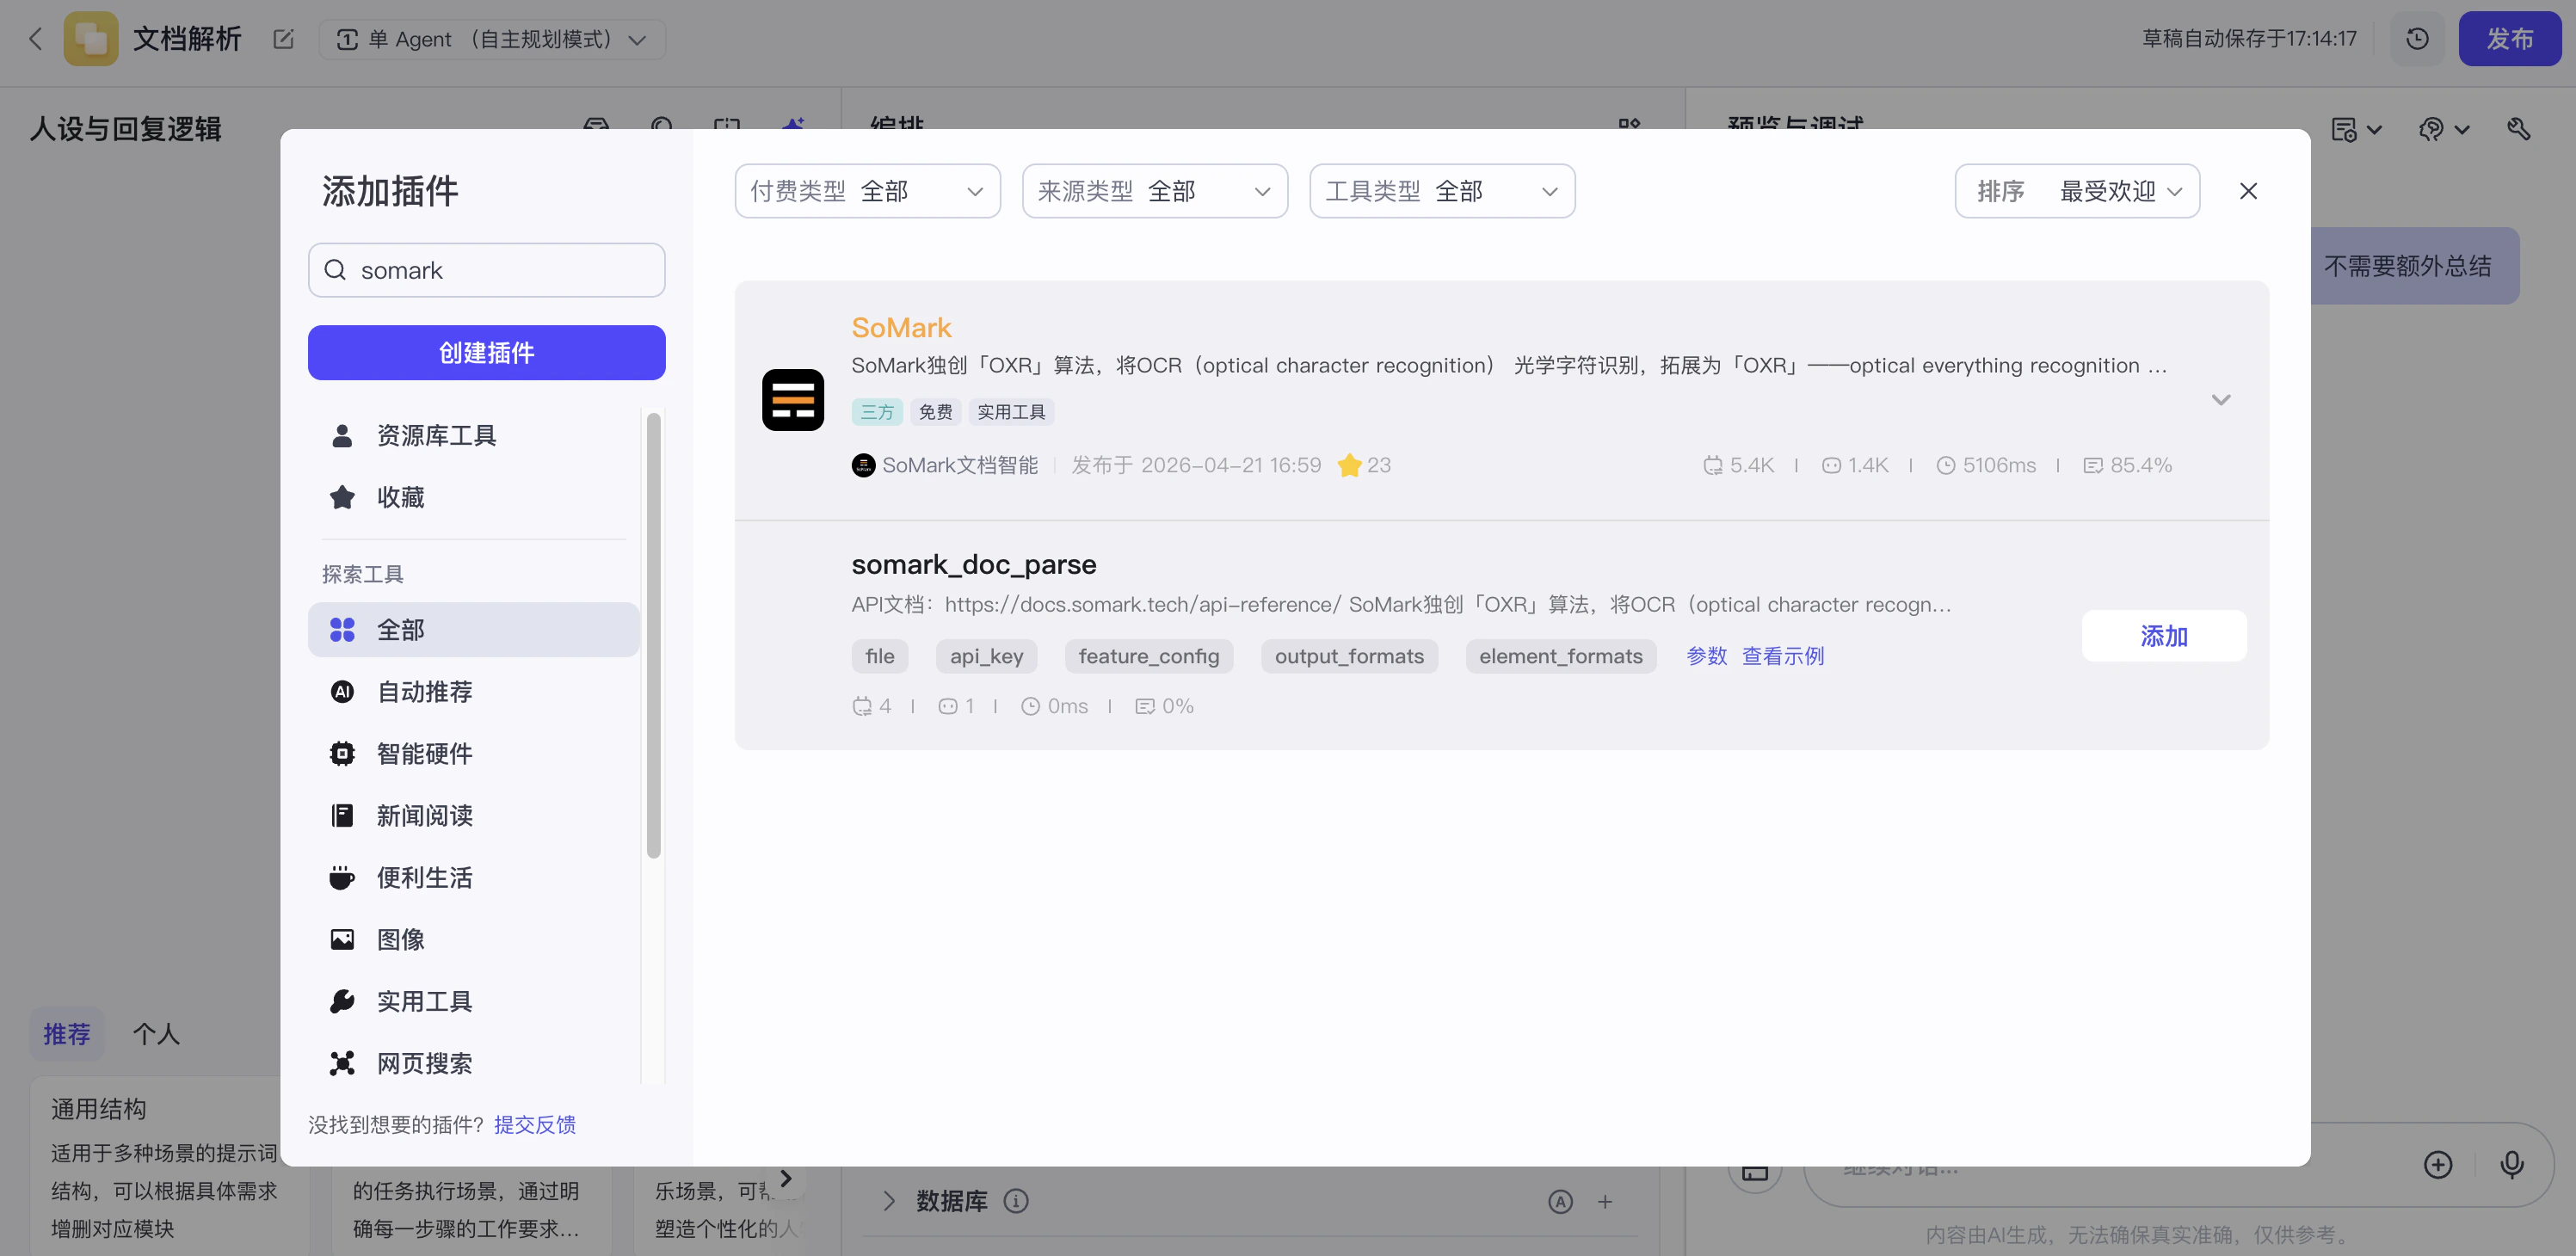Click the edit name pencil icon
The height and width of the screenshot is (1256, 2576).
click(x=283, y=39)
